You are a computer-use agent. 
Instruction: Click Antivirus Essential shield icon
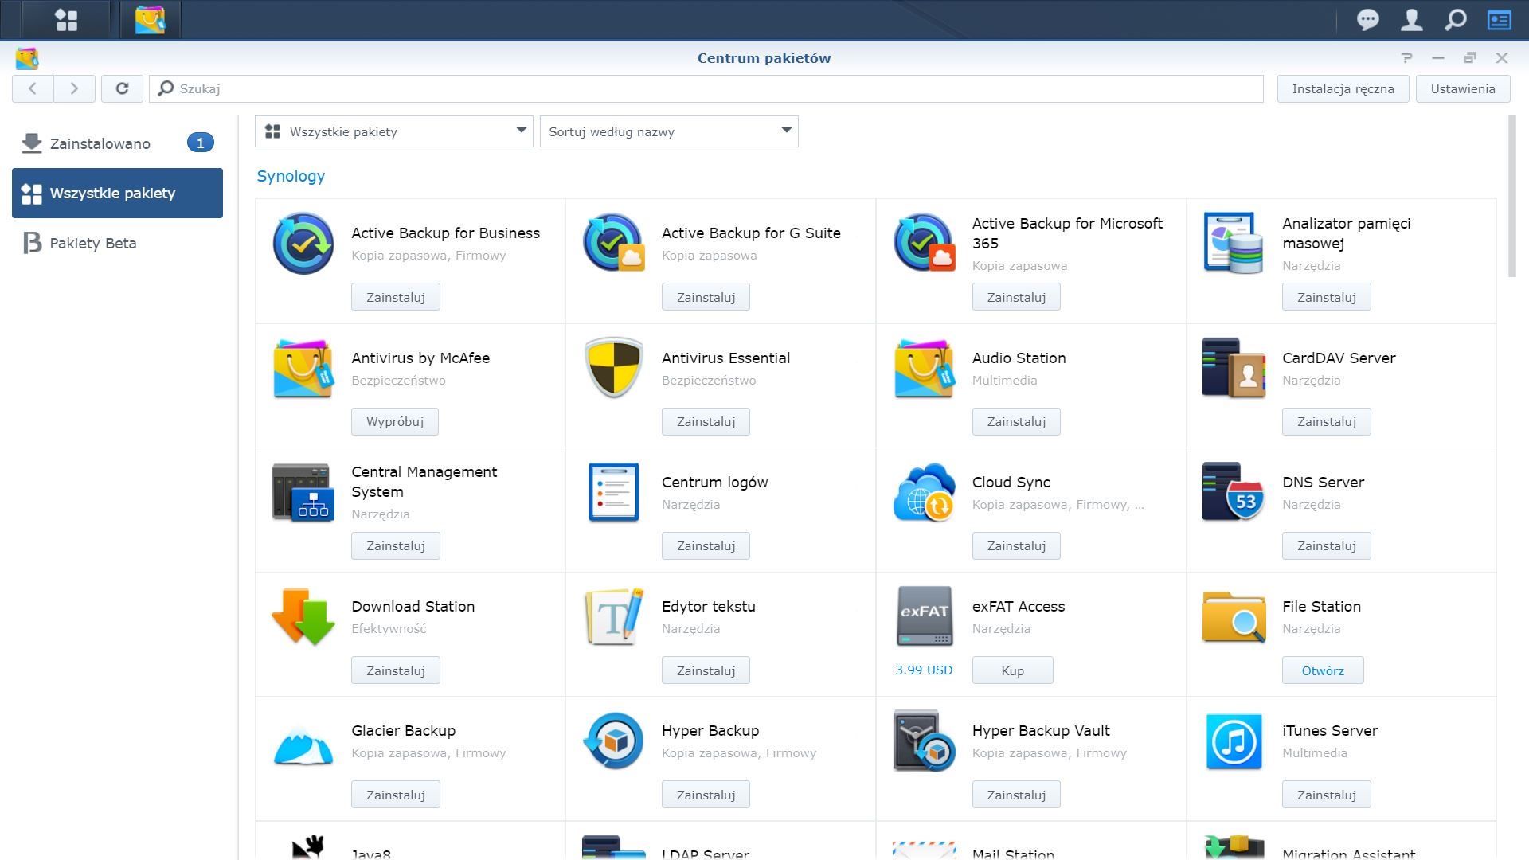tap(613, 368)
